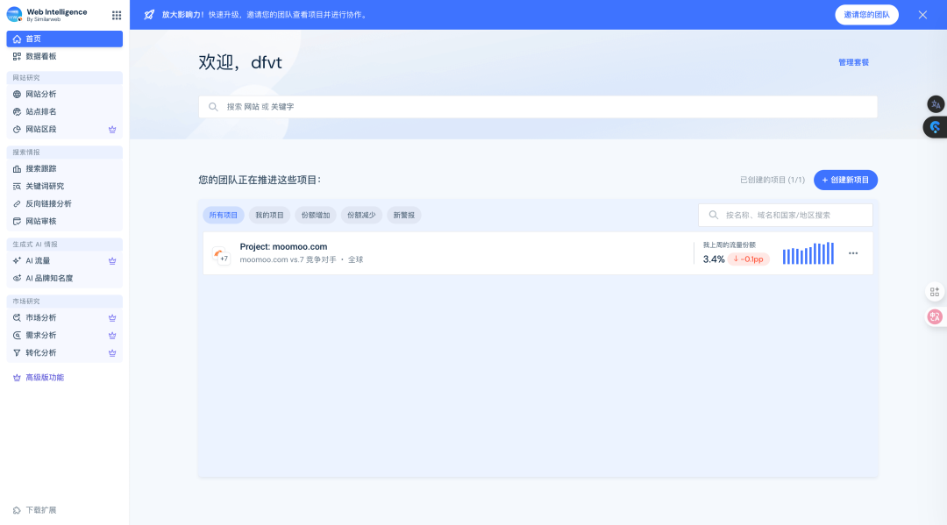Click crown icon next to 需求分析
Image resolution: width=947 pixels, height=525 pixels.
tap(112, 335)
